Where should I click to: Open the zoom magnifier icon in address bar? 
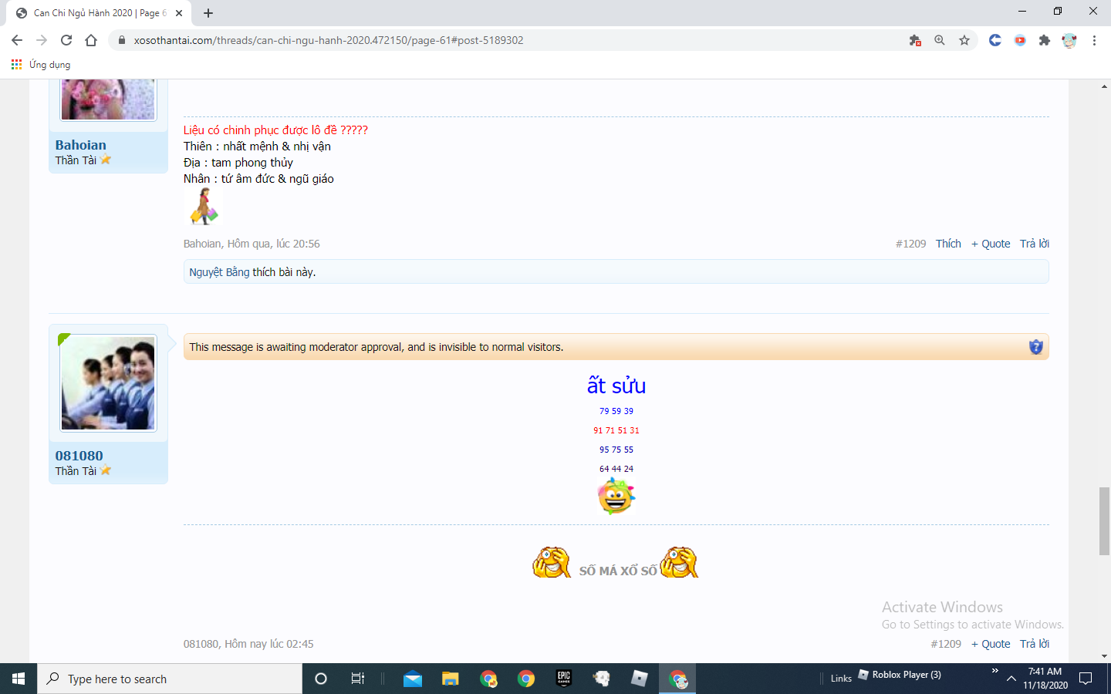pyautogui.click(x=940, y=40)
